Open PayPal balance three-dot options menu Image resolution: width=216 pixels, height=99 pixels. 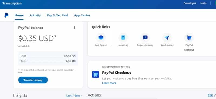75,28
